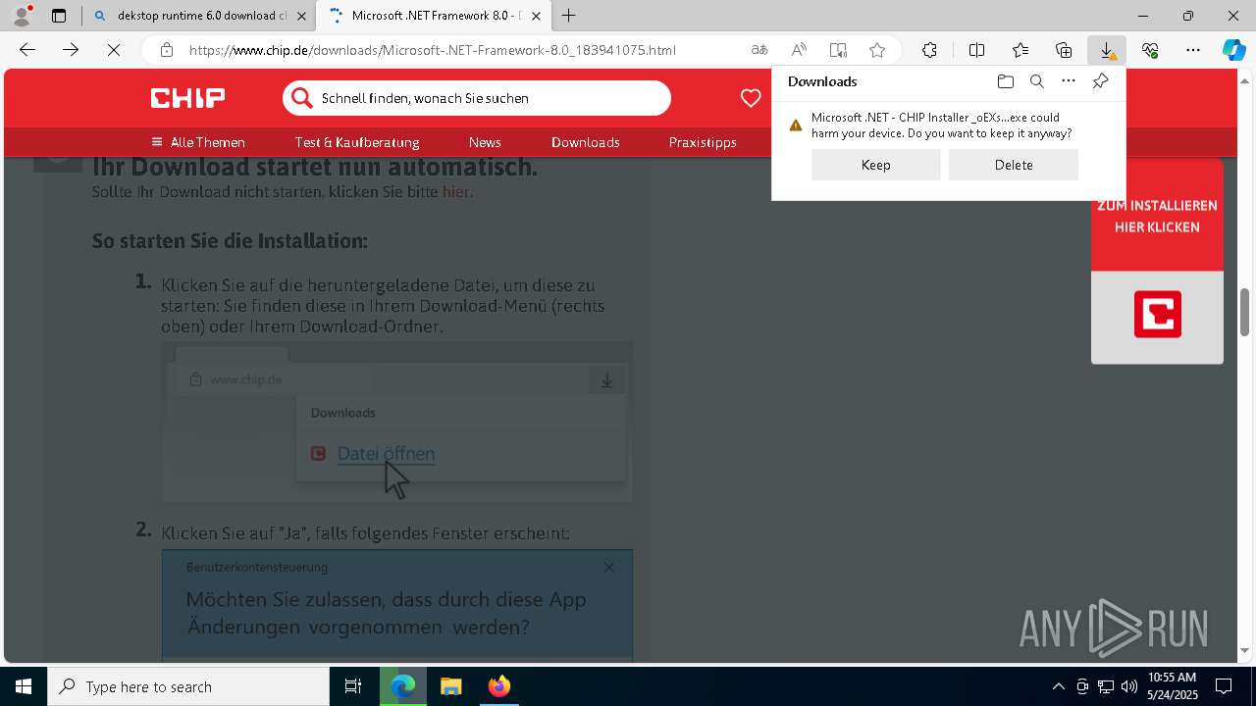Open Downloads nav menu item on CHIP
The height and width of the screenshot is (706, 1256).
tap(586, 142)
